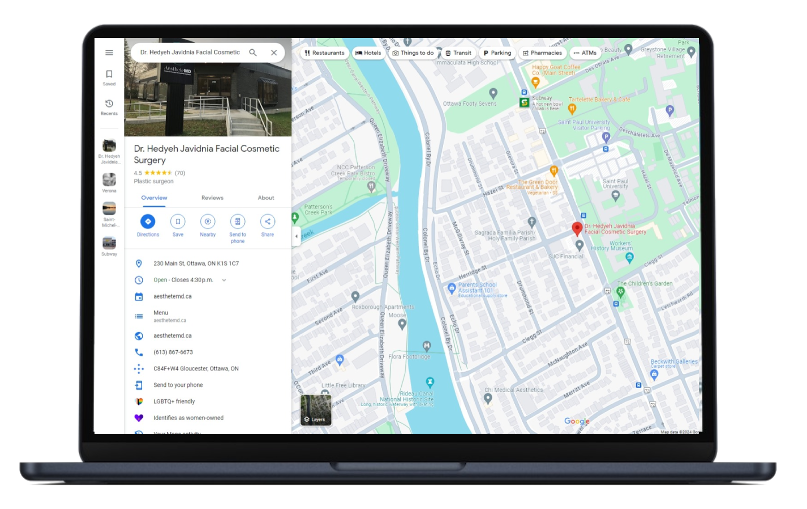Click the plus code dots icon
The height and width of the screenshot is (509, 807).
pos(139,369)
